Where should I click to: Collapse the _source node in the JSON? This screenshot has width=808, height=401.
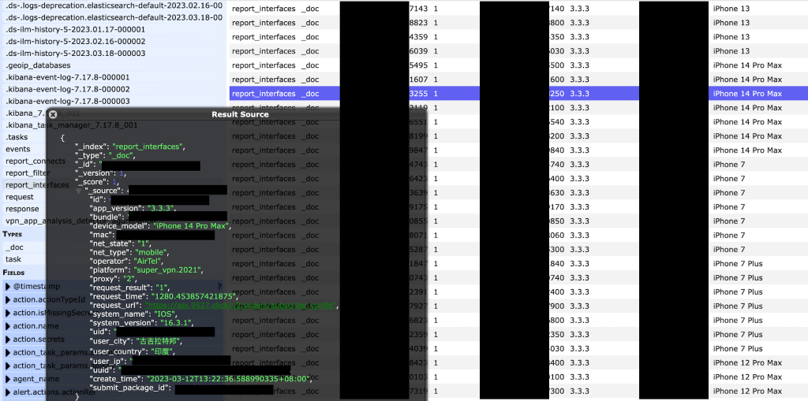pyautogui.click(x=78, y=190)
